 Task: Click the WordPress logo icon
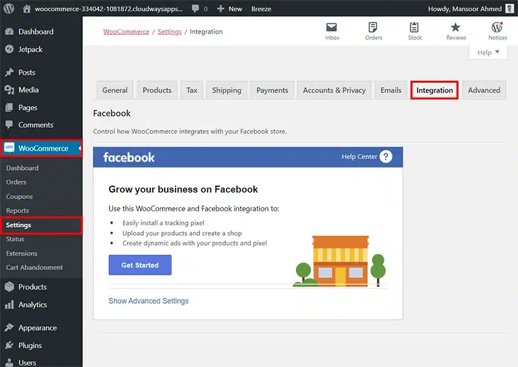point(9,8)
